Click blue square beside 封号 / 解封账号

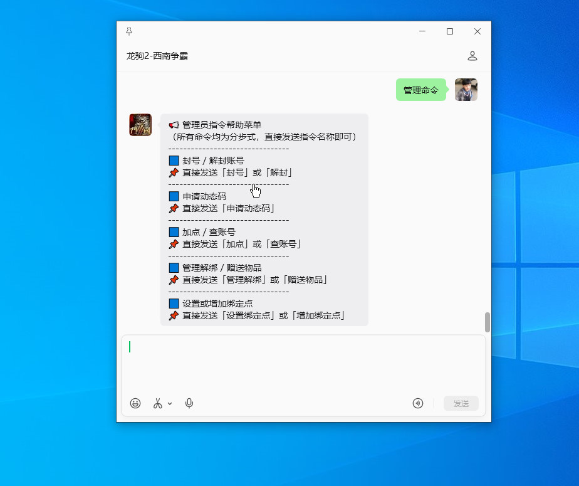click(x=174, y=161)
